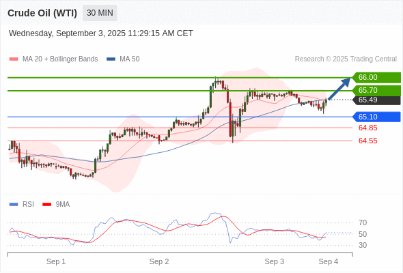Click the Research Trading Central copyright text
This screenshot has height=273, width=403.
346,59
